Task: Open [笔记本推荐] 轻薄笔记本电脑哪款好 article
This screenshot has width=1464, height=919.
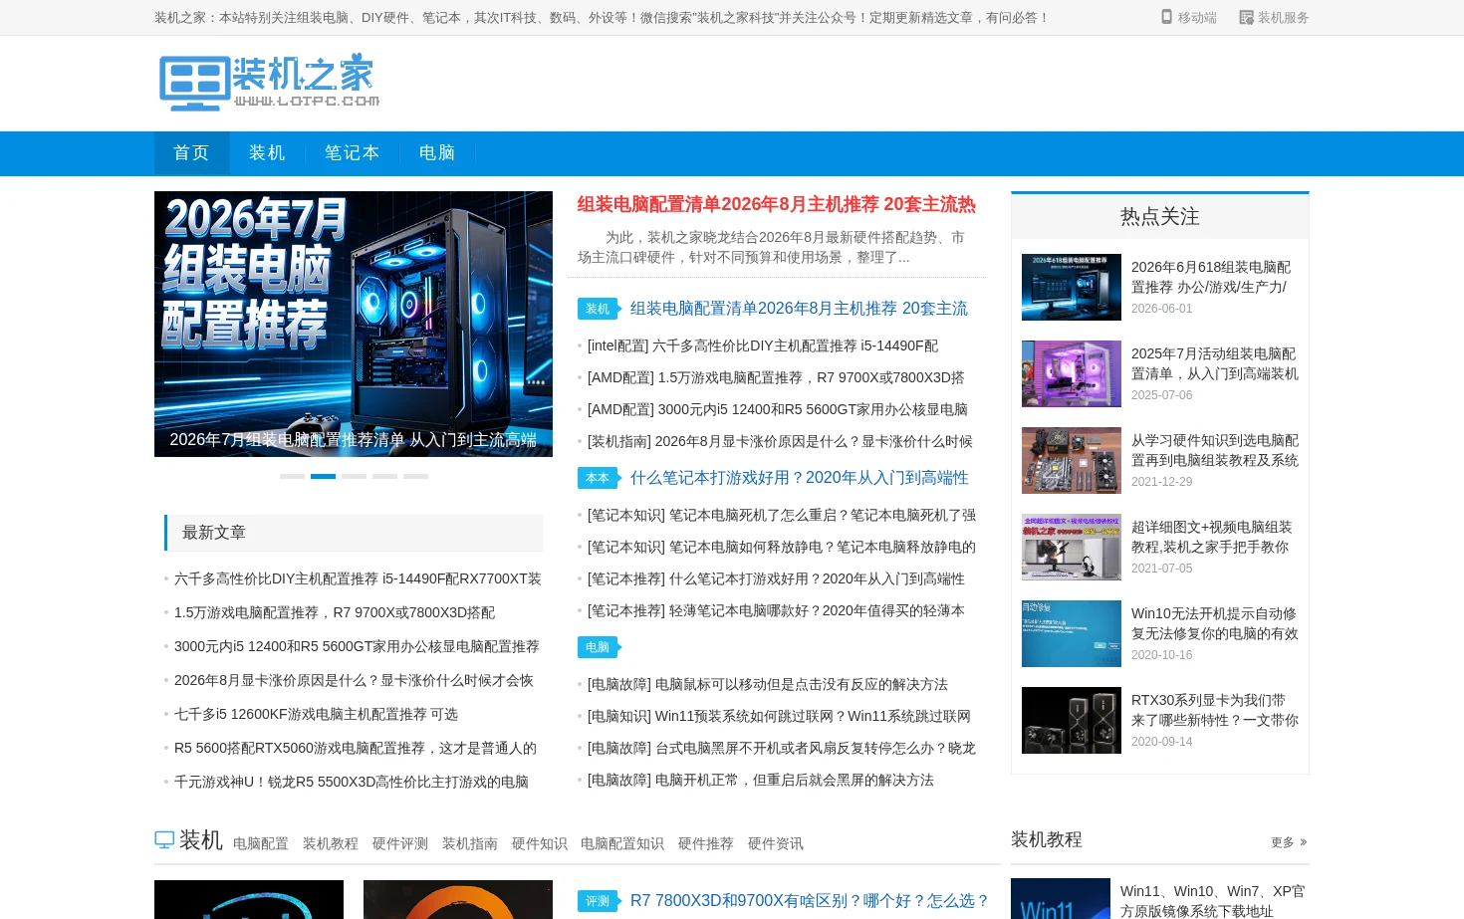Action: tap(776, 610)
